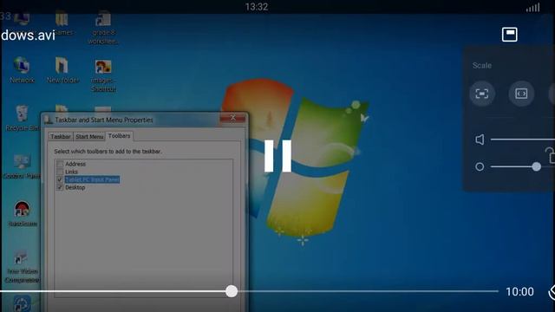The height and width of the screenshot is (312, 555).
Task: Mute with the volume speaker icon
Action: point(480,140)
